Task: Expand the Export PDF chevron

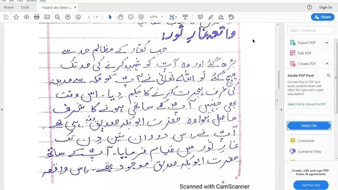Action: click(x=327, y=42)
